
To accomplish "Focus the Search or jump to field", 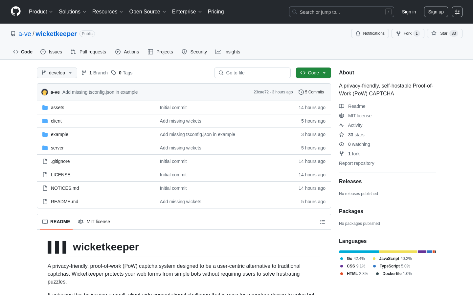I will click(341, 12).
